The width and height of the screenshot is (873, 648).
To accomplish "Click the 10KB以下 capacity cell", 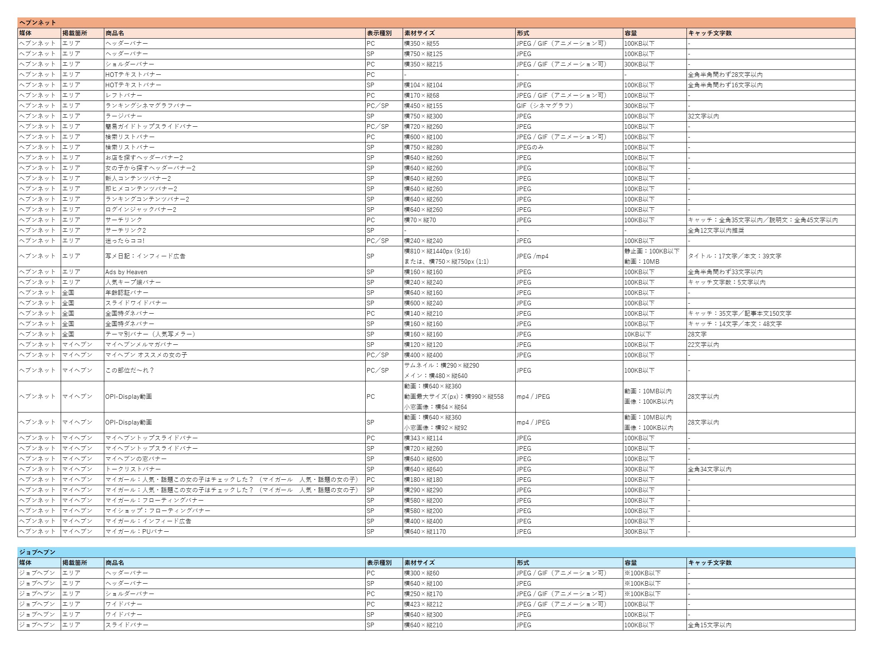I will [x=637, y=334].
